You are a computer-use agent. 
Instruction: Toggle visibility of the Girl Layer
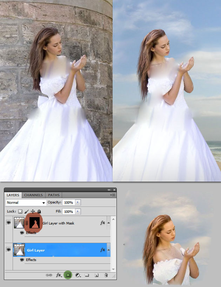click(9, 250)
